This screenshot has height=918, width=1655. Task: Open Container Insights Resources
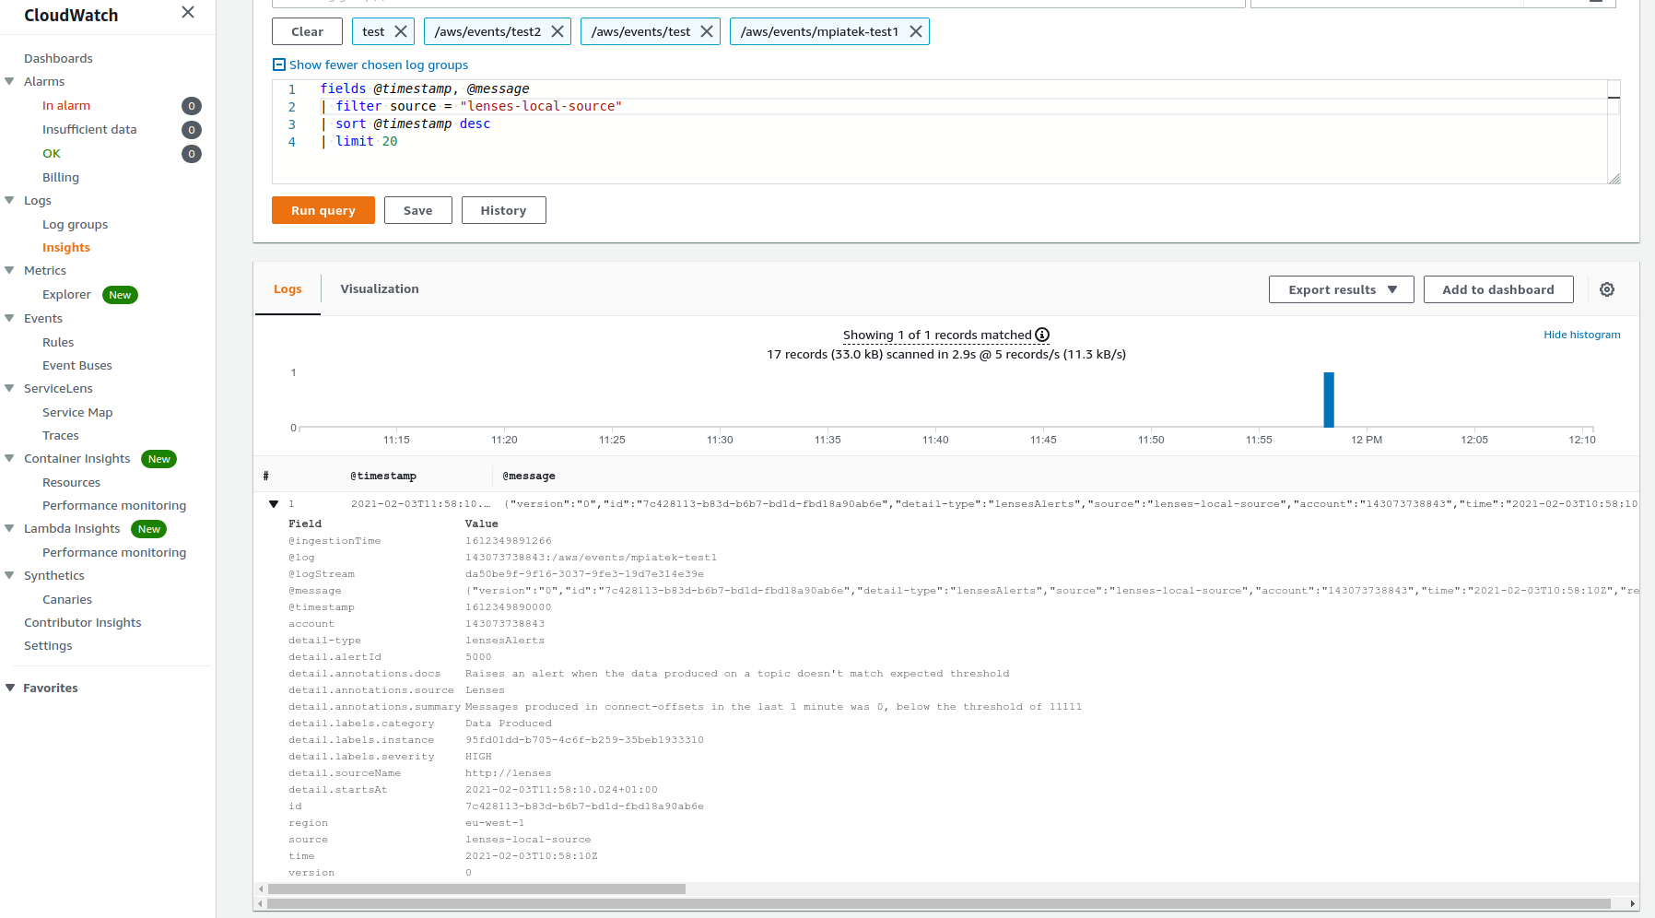[x=71, y=482]
